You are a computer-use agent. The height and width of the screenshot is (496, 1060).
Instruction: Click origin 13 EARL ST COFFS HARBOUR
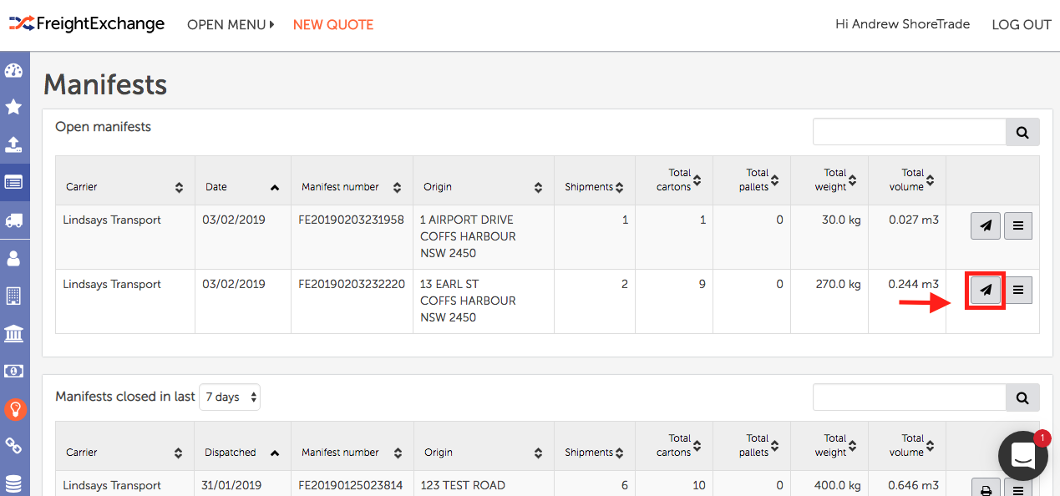click(x=468, y=301)
